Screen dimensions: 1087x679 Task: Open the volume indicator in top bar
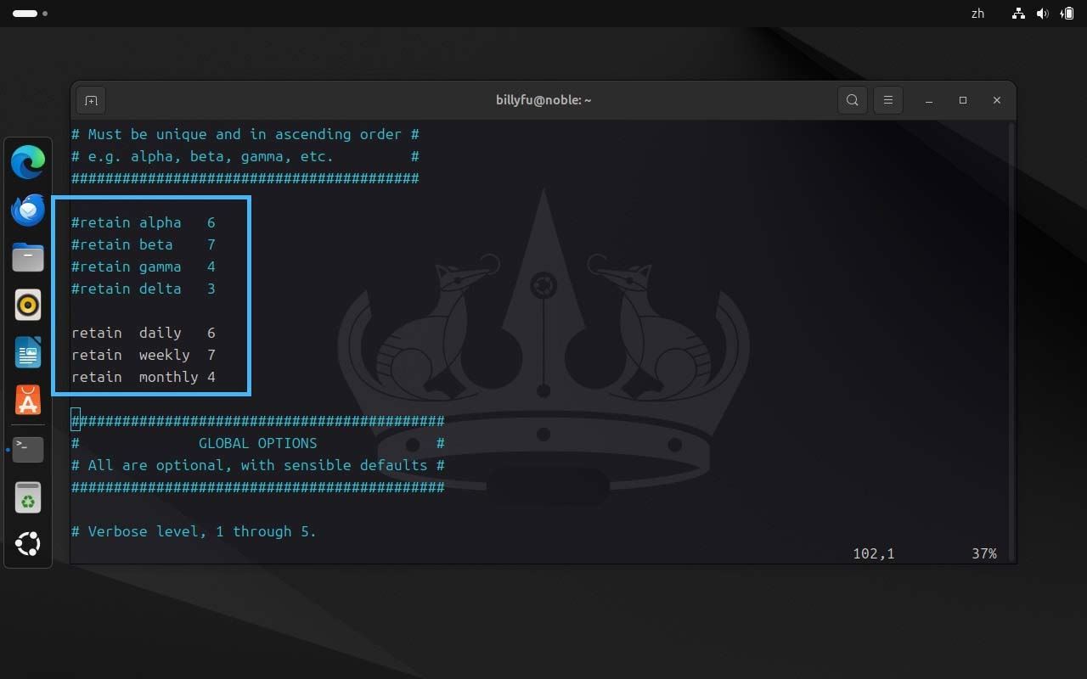coord(1042,14)
